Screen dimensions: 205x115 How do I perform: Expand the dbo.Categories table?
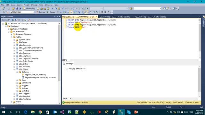tap(14, 45)
